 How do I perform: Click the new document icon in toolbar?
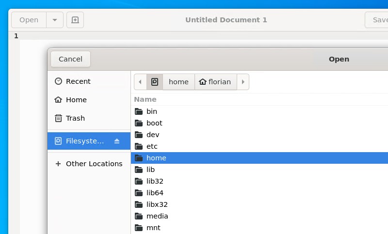(x=75, y=20)
